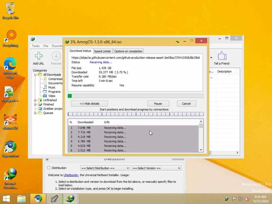272x204 pixels.
Task: Open the Action Center flag tray icon
Action: point(234,199)
